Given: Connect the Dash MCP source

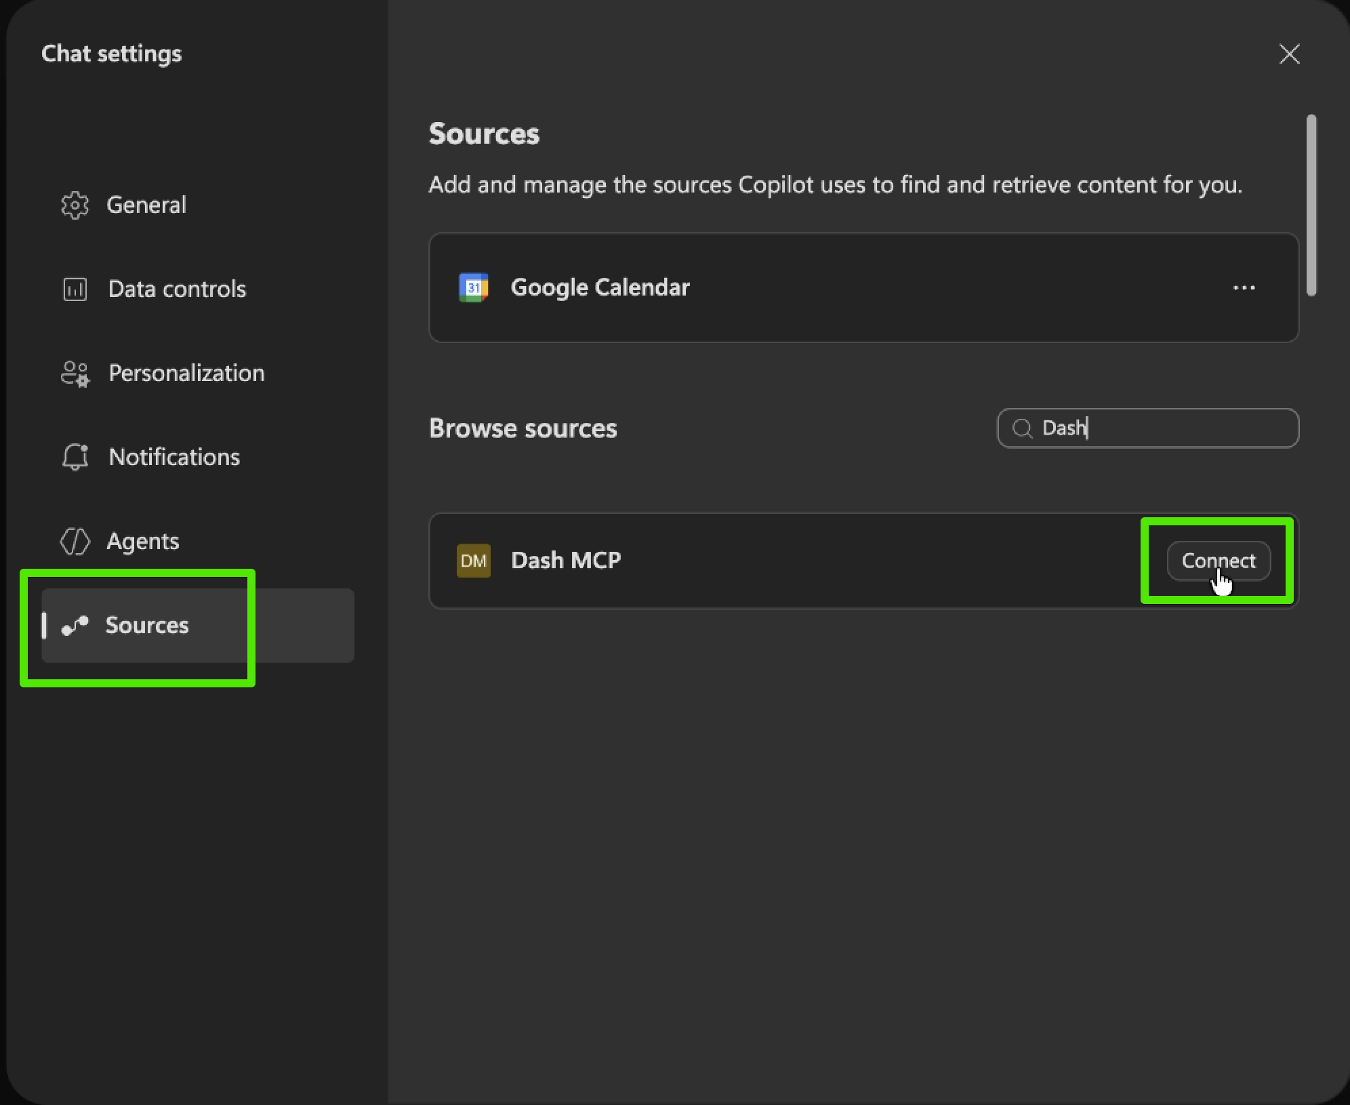Looking at the screenshot, I should point(1219,561).
